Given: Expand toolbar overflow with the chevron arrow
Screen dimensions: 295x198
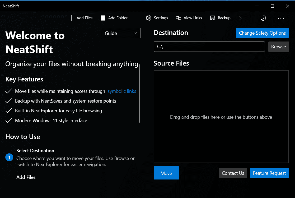Looking at the screenshot, I should tap(240, 18).
